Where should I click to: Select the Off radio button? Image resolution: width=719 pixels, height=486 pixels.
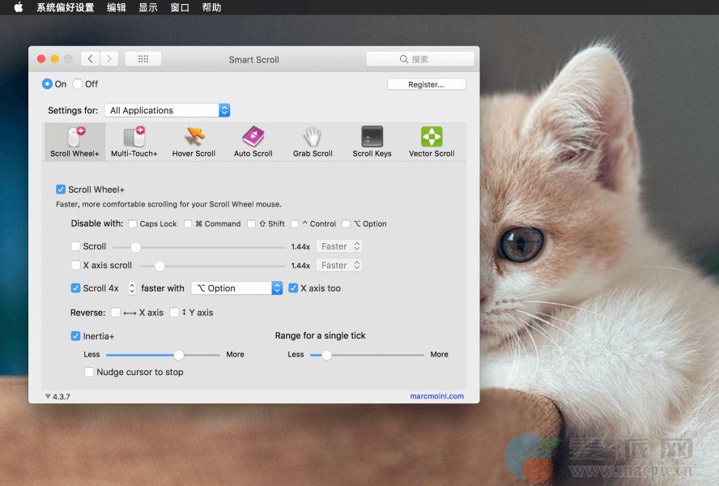pyautogui.click(x=78, y=84)
